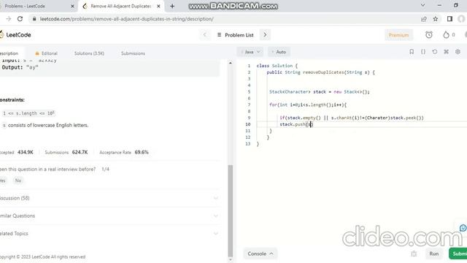Open Solutions (3.5K) tab
The width and height of the screenshot is (467, 263).
89,53
